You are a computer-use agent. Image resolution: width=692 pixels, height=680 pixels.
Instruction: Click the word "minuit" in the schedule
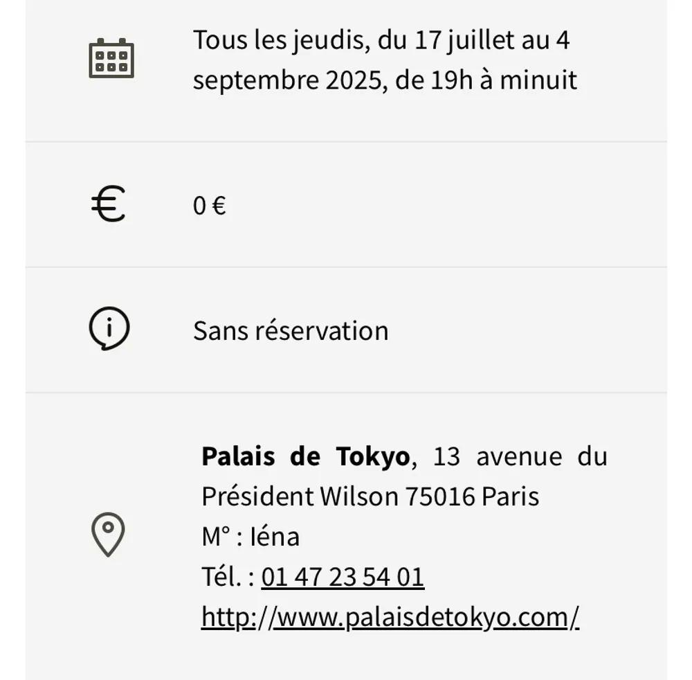(538, 80)
